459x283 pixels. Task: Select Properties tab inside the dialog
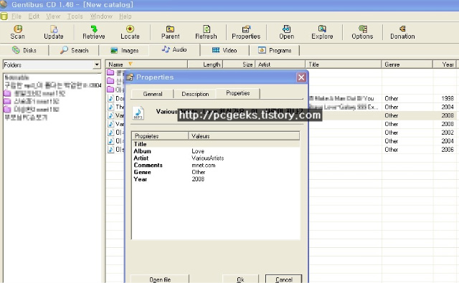(x=237, y=93)
